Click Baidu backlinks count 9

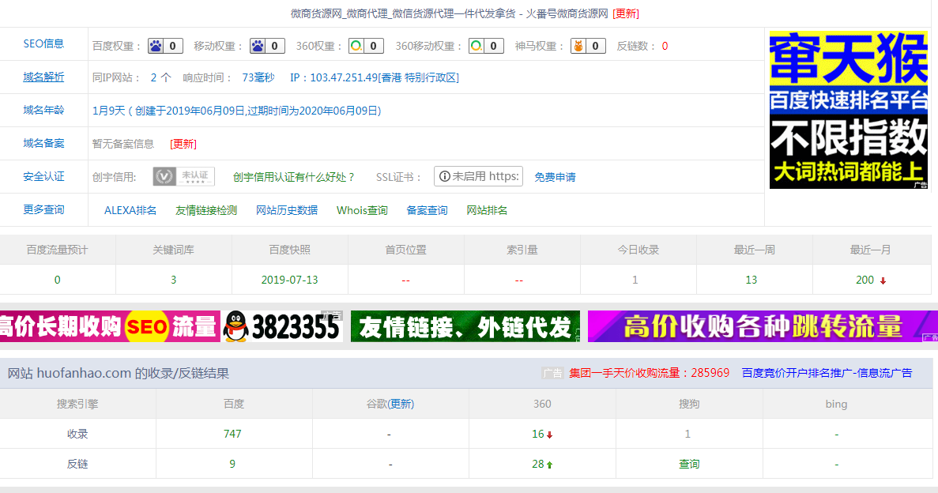click(232, 464)
